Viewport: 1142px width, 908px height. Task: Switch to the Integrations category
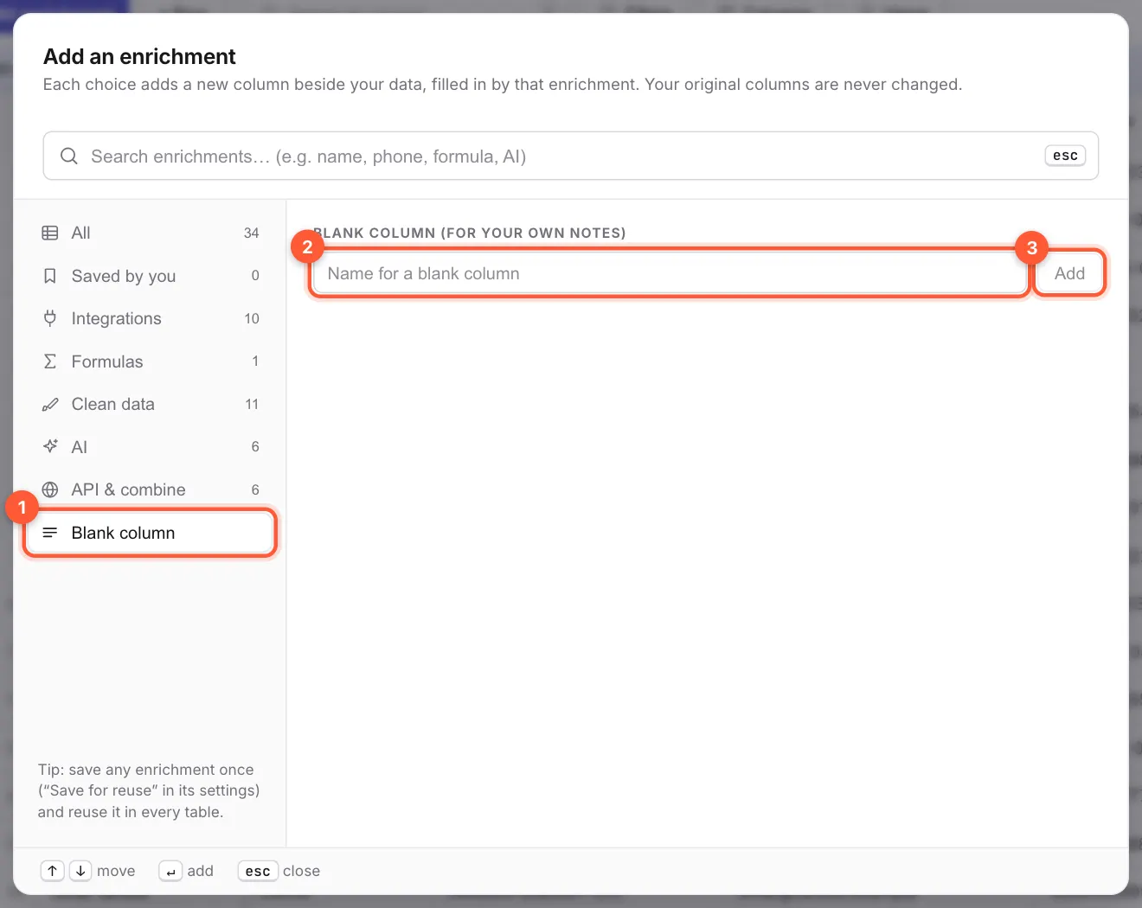tap(151, 318)
